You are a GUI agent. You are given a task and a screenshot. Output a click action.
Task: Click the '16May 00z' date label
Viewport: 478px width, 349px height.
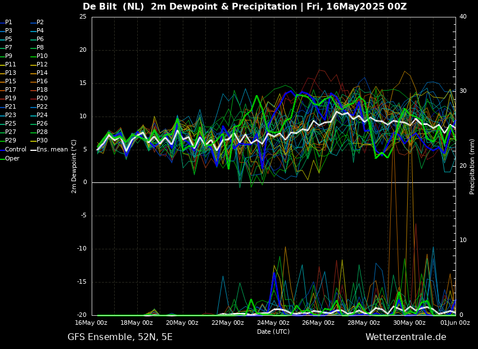click(x=92, y=323)
